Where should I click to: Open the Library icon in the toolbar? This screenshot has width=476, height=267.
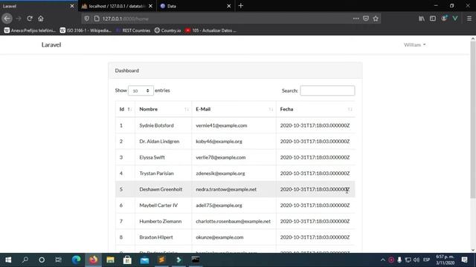[x=422, y=19]
